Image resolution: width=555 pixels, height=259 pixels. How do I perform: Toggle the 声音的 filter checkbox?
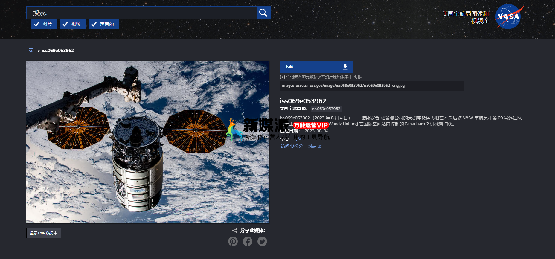(104, 24)
